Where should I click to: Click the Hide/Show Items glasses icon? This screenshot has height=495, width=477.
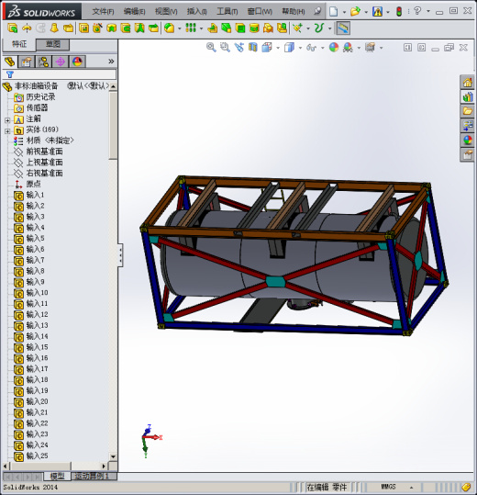point(311,48)
